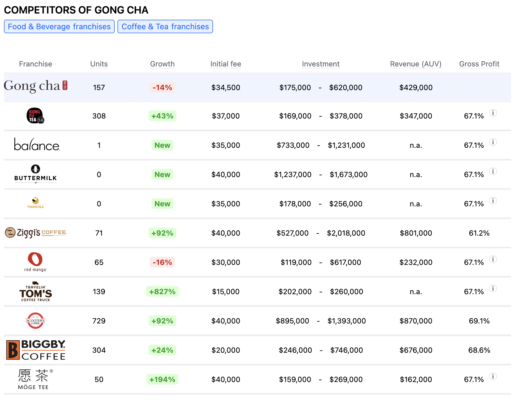Click the $30,000 initial fee value

pos(226,262)
